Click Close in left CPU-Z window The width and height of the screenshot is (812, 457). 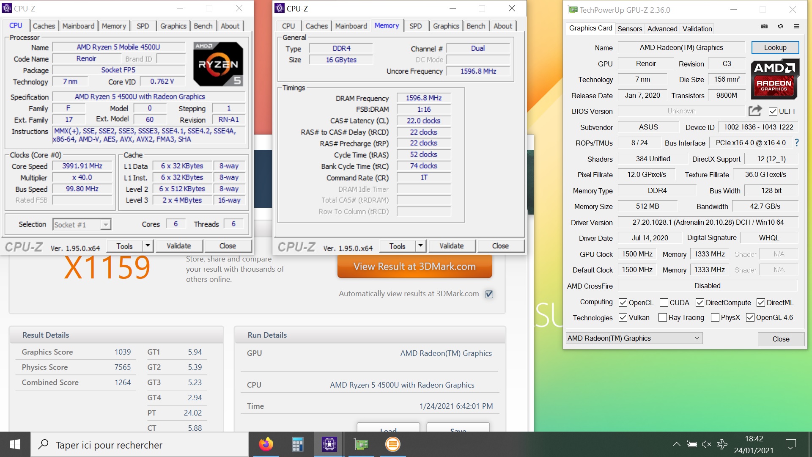coord(228,246)
